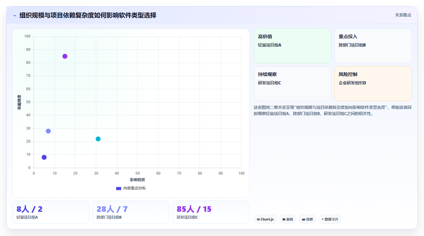This screenshot has height=236, width=424.
Task: Open the 风险控制 quadrant card
Action: click(373, 84)
